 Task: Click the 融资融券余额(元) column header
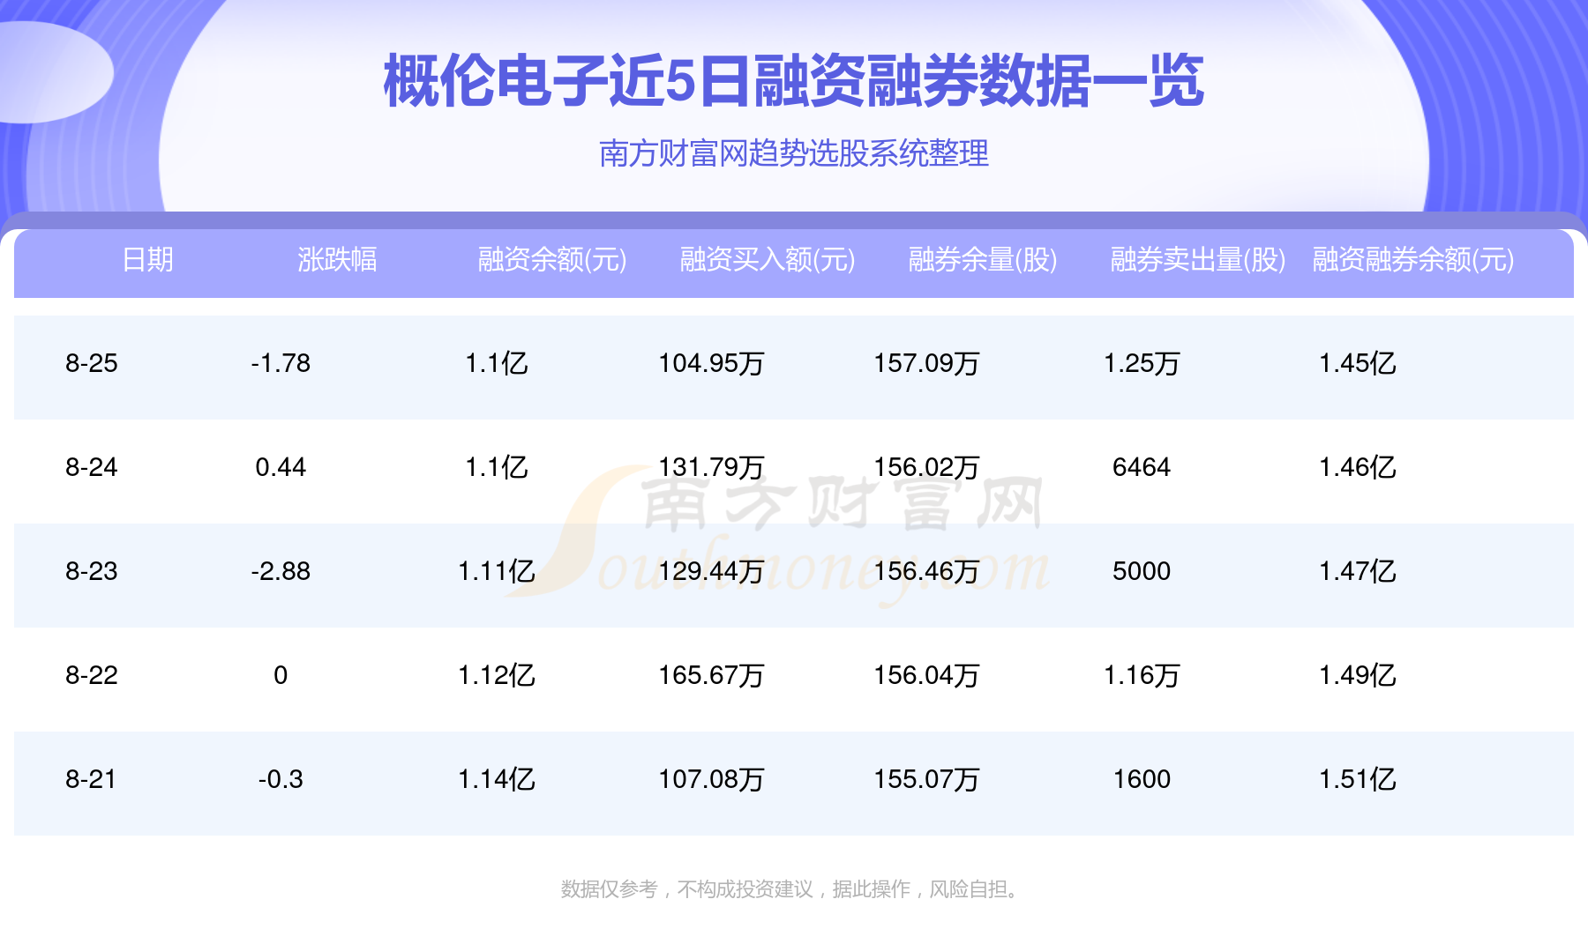coord(1413,260)
